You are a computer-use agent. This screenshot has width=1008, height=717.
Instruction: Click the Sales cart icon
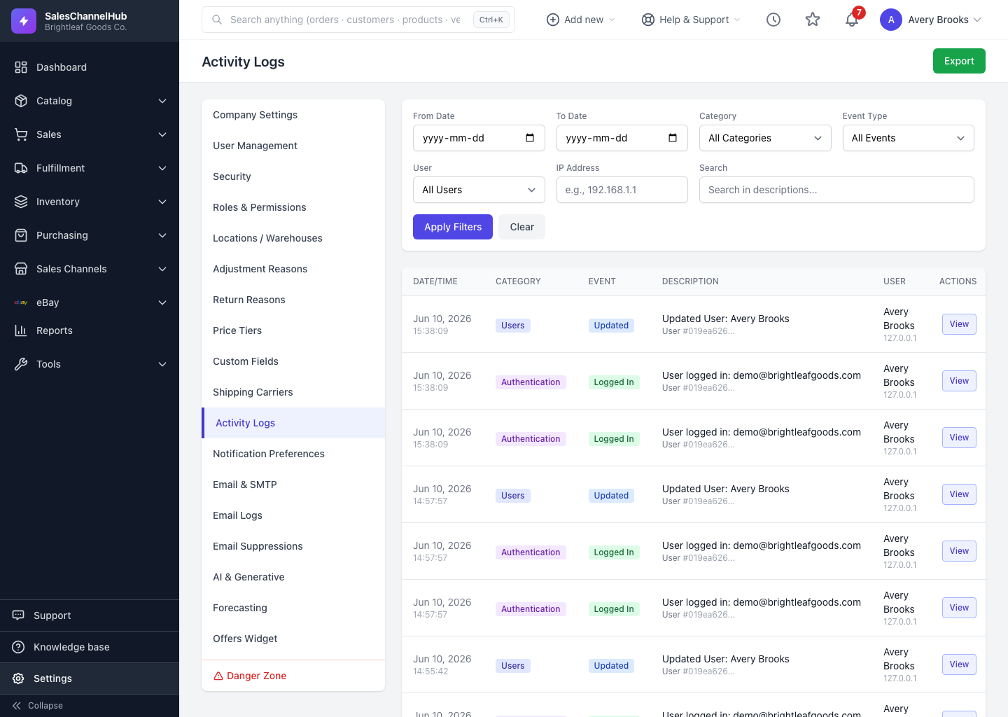click(21, 134)
